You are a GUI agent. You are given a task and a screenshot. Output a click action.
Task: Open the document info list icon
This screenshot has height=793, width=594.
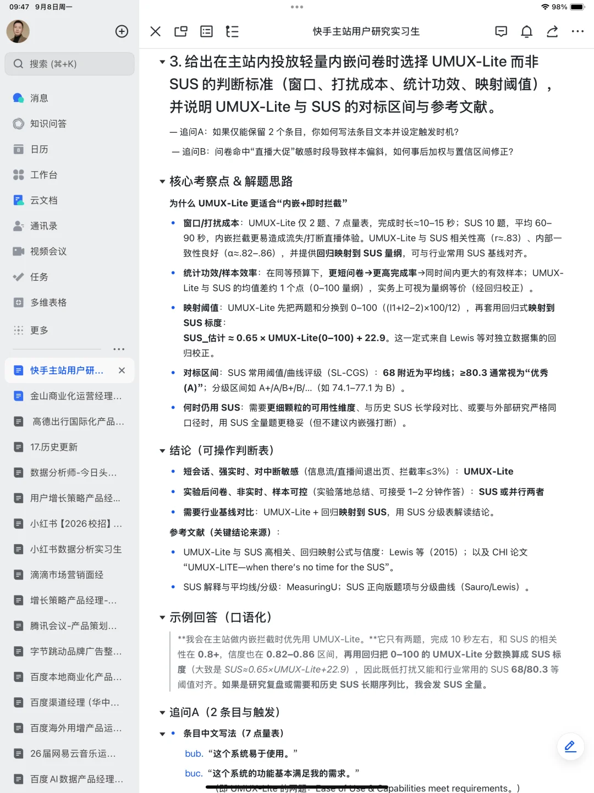pos(206,31)
